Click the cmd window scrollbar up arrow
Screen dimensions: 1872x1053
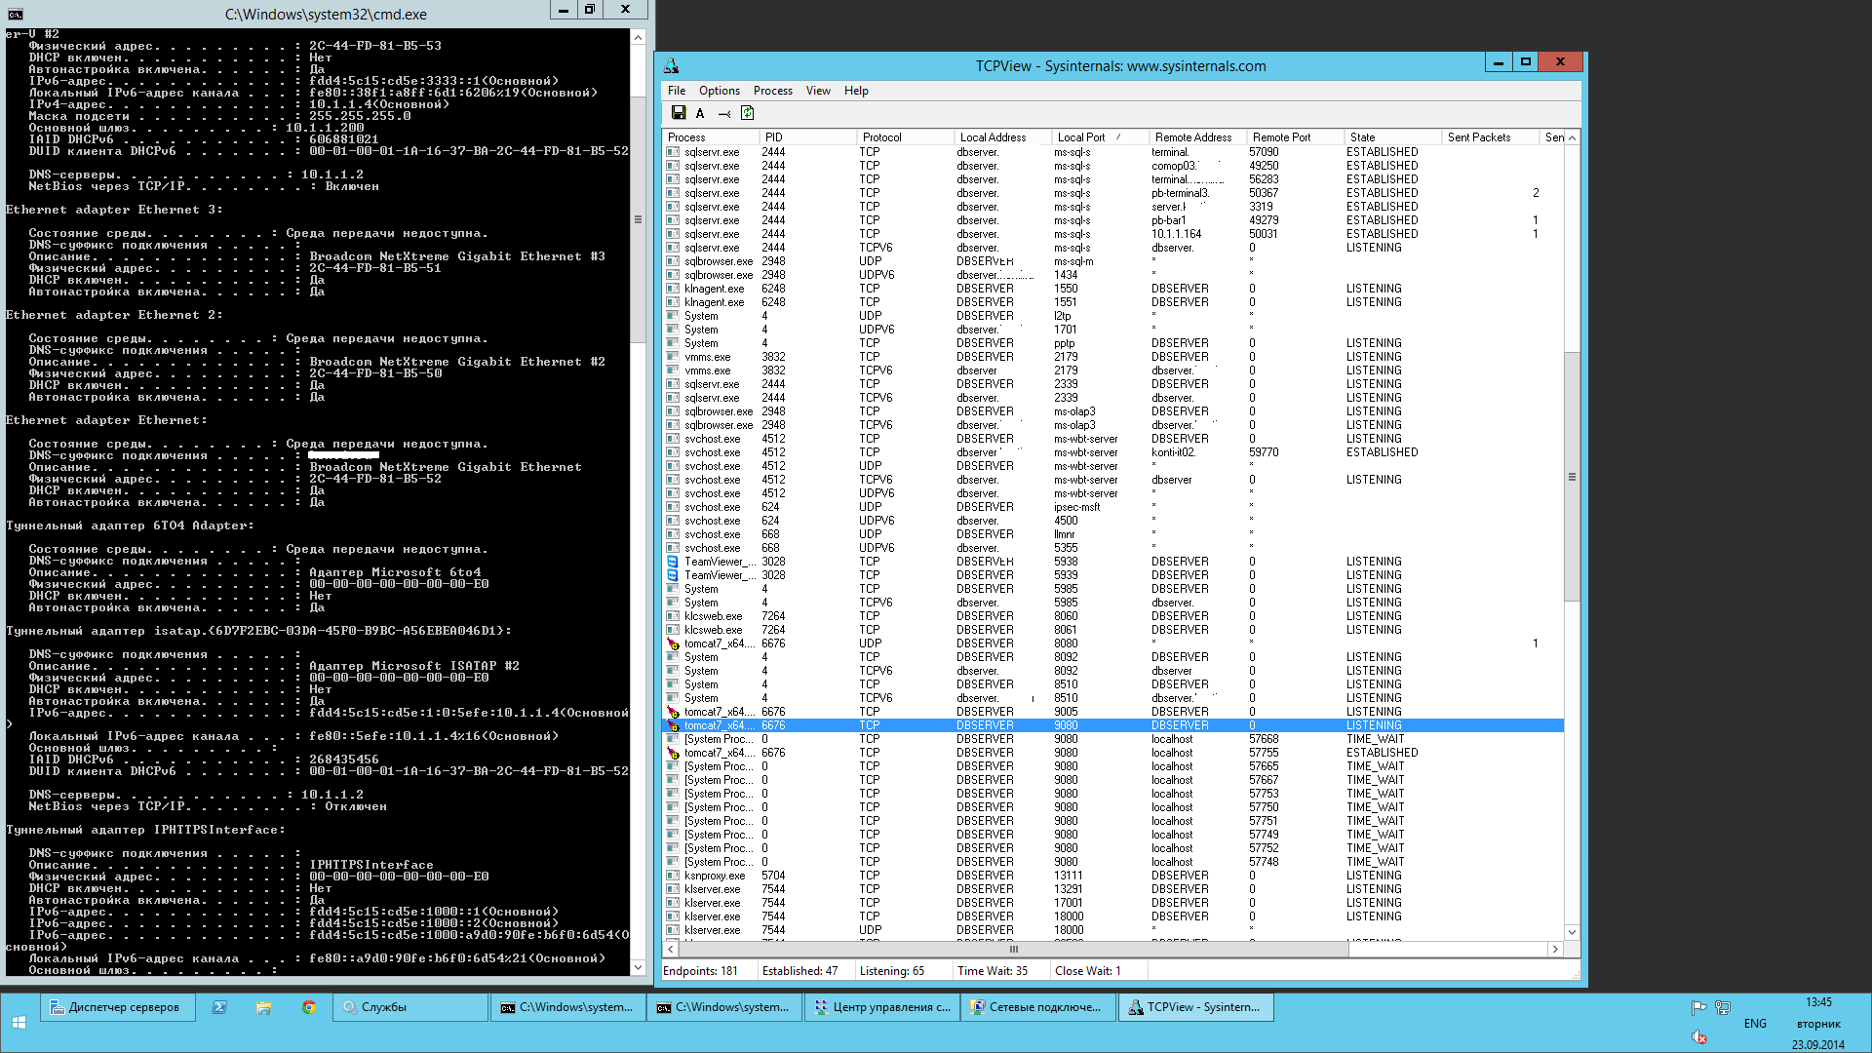638,37
